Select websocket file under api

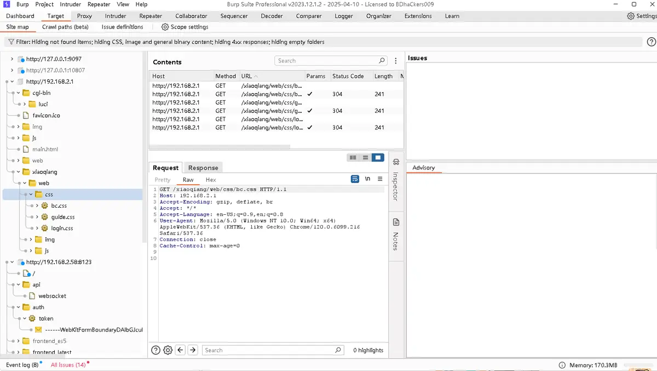48,296
